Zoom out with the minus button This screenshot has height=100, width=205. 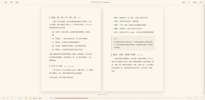[16, 98]
